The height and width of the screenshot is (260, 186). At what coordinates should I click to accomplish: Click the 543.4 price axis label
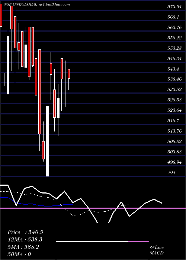point(173,69)
